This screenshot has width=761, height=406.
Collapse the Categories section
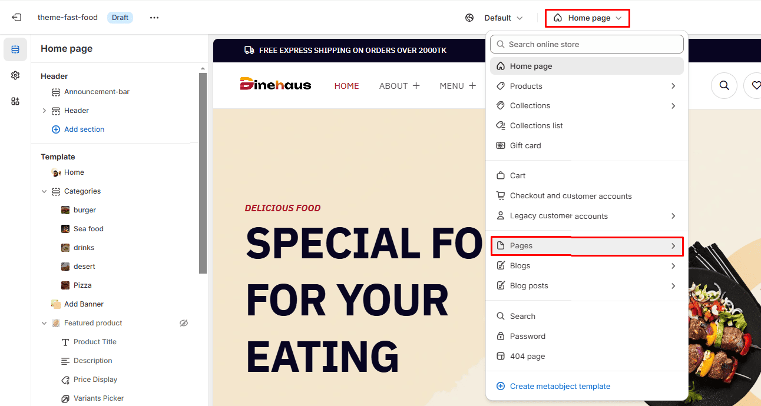pos(44,191)
